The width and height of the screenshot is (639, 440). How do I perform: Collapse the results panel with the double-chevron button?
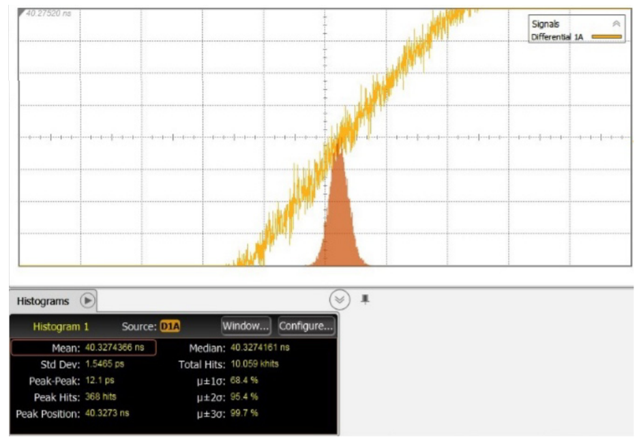340,299
